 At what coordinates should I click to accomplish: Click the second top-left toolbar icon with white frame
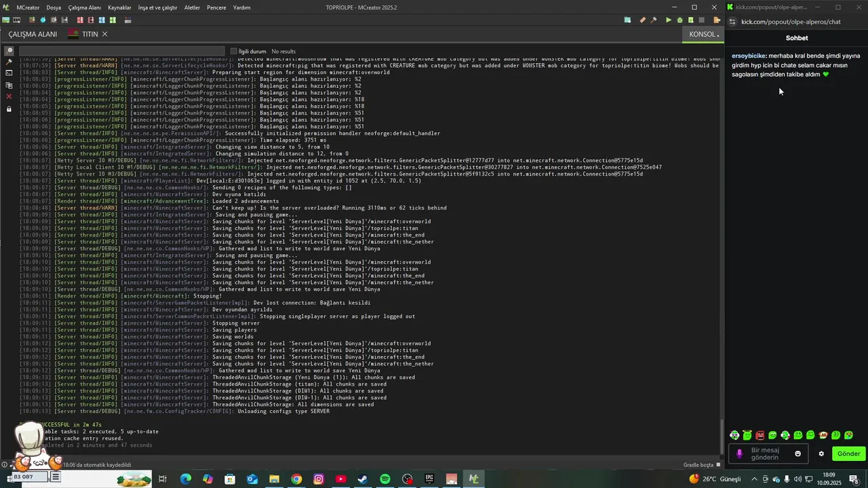tap(16, 20)
